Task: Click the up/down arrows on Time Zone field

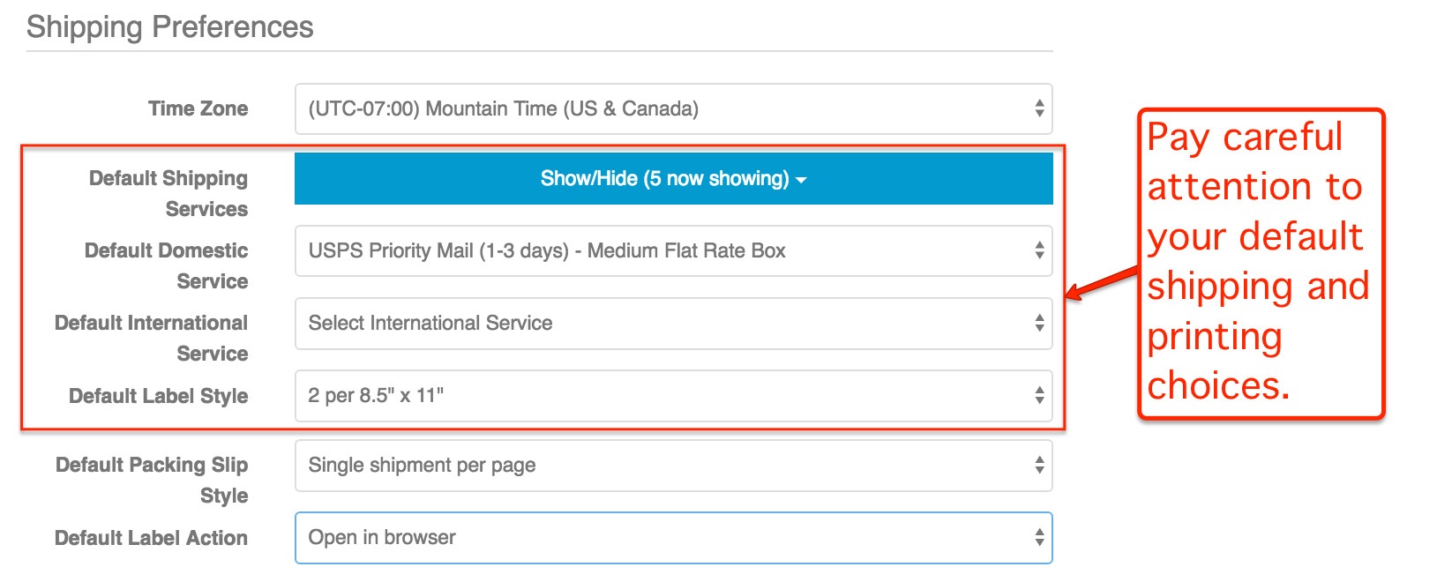Action: [x=1039, y=109]
